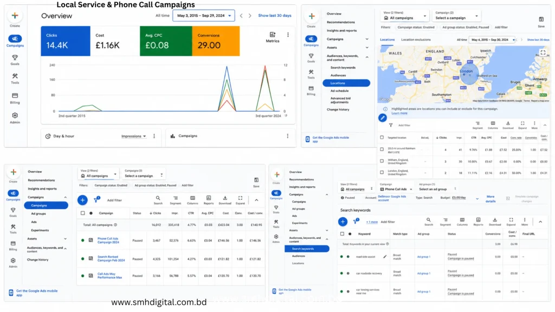Toggle status dot for Phone Call Ads Campaign 2024
The width and height of the screenshot is (555, 312).
tap(82, 240)
